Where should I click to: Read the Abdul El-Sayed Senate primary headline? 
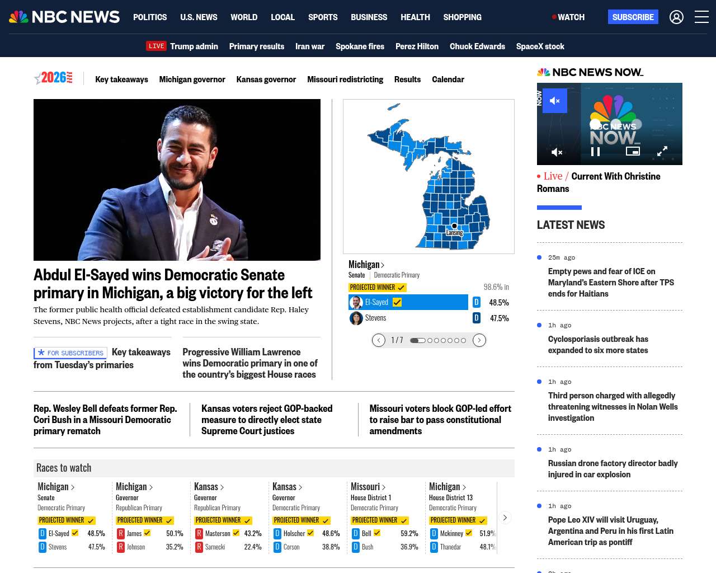[x=173, y=284]
